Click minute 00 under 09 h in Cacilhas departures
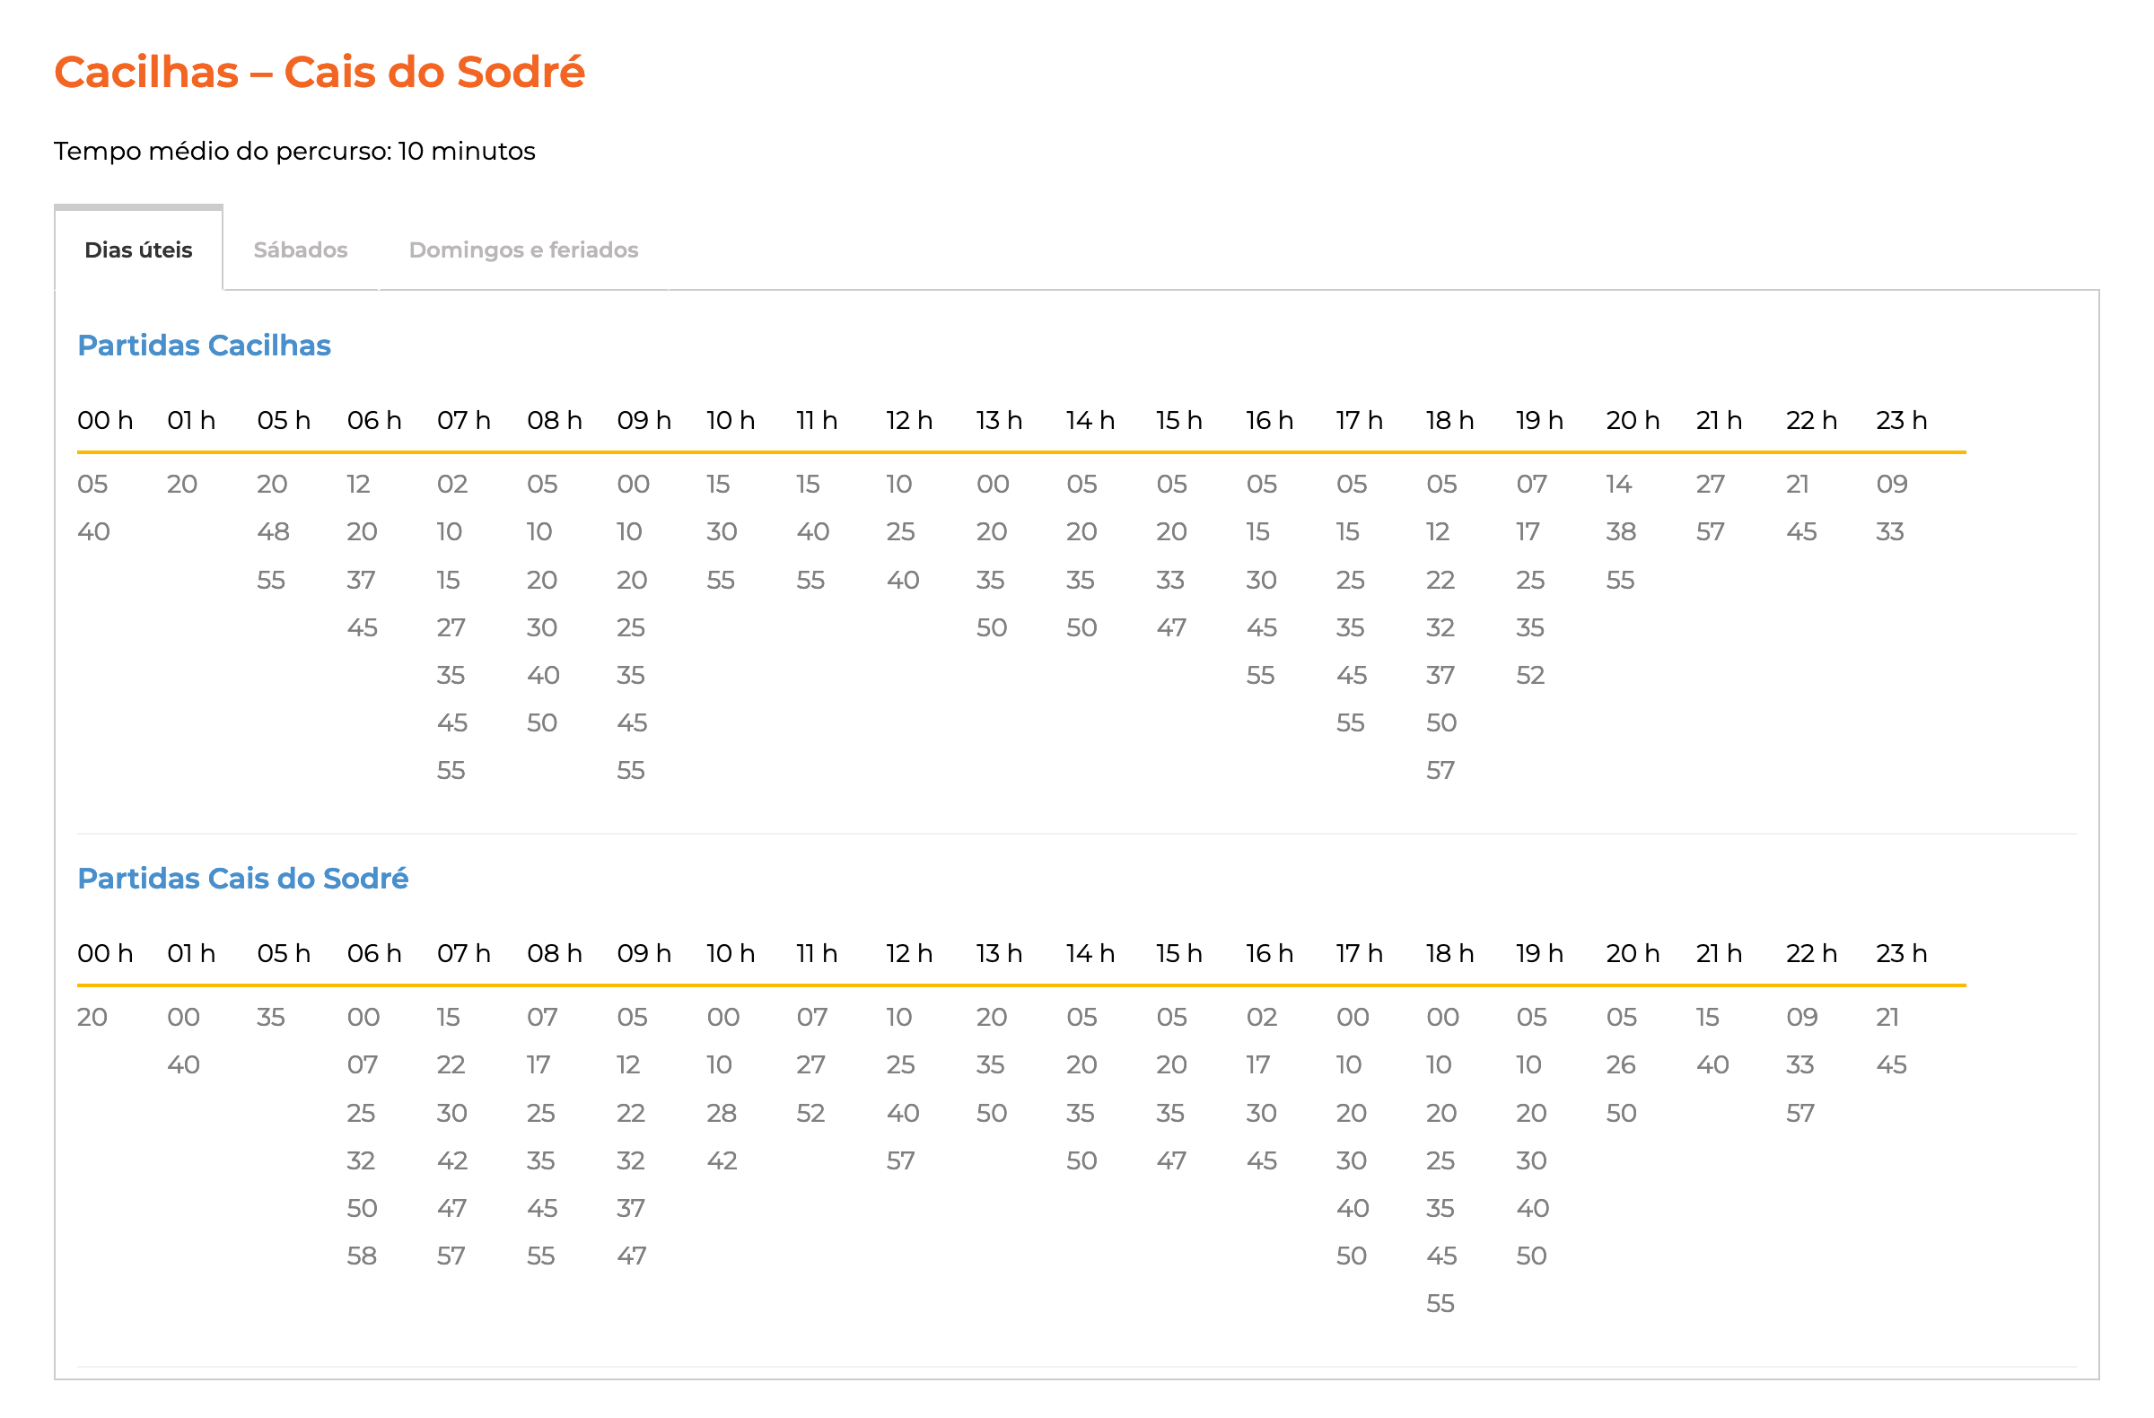The height and width of the screenshot is (1418, 2154). click(x=634, y=484)
